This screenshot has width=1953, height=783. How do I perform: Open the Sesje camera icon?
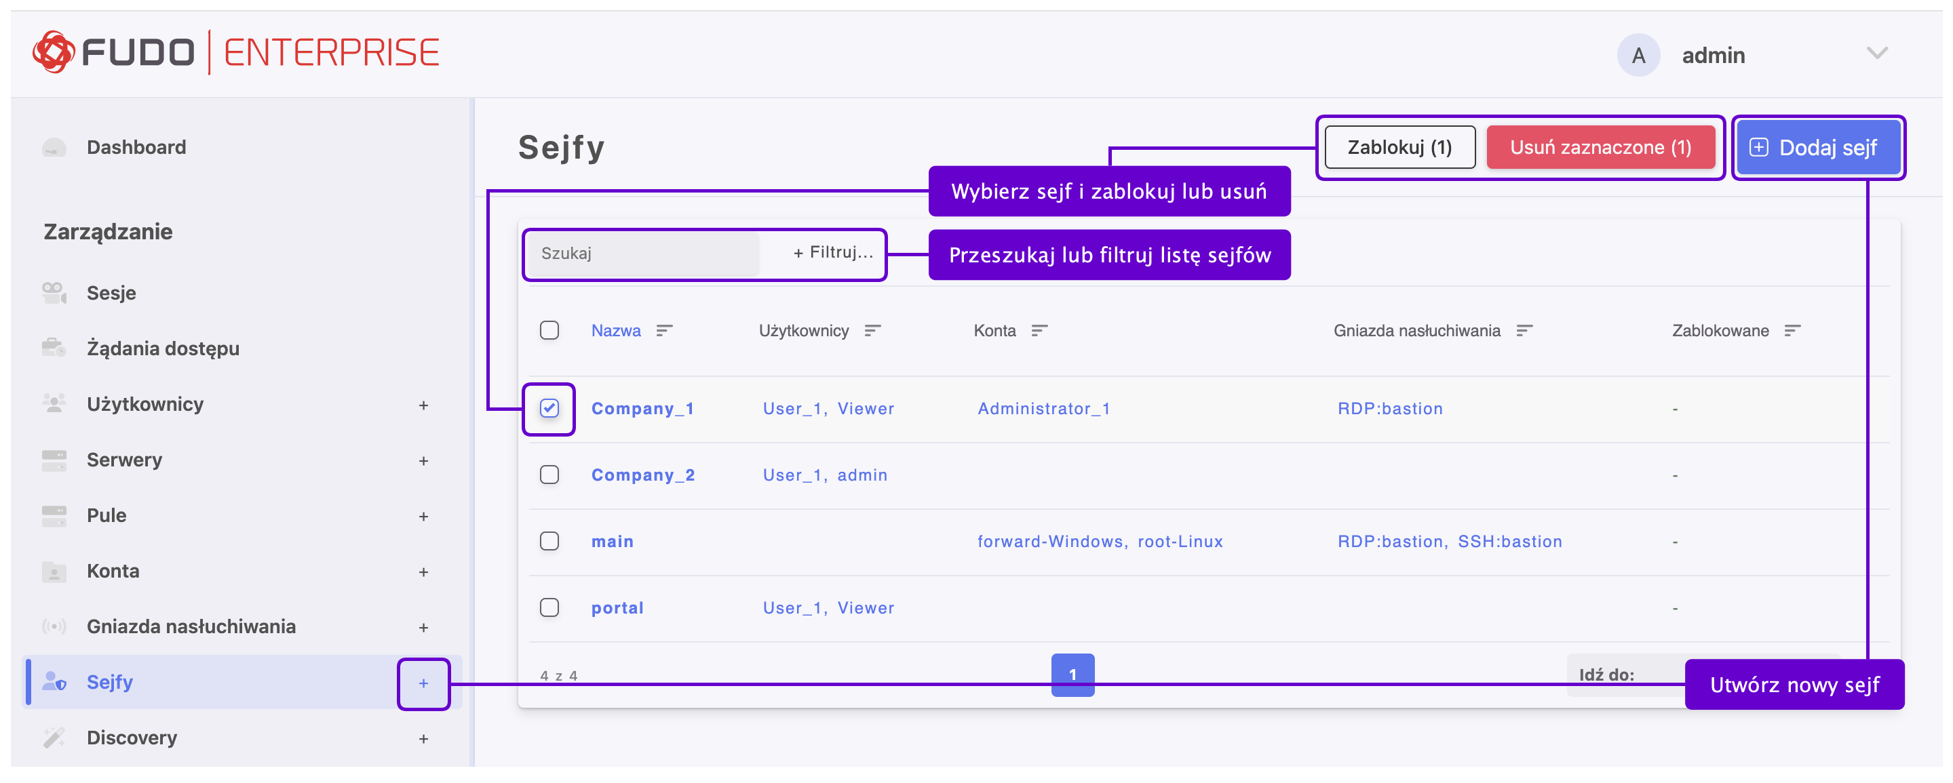point(54,293)
